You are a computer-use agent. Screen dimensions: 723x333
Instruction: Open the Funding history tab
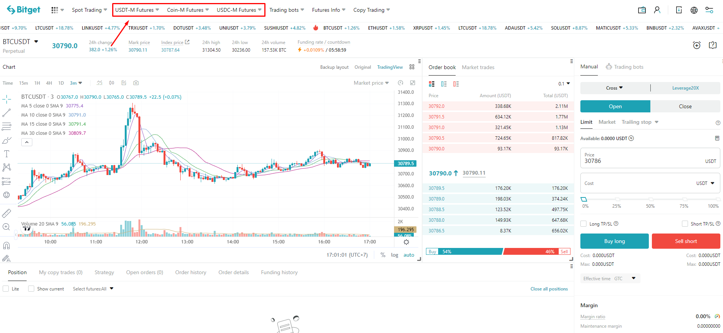tap(279, 272)
